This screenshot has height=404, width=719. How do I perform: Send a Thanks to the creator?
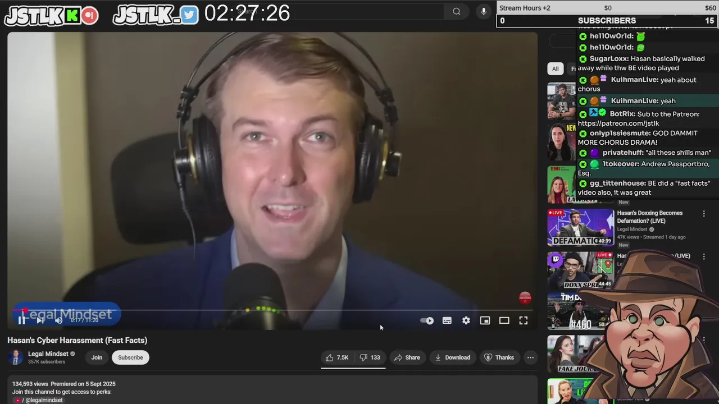point(499,357)
